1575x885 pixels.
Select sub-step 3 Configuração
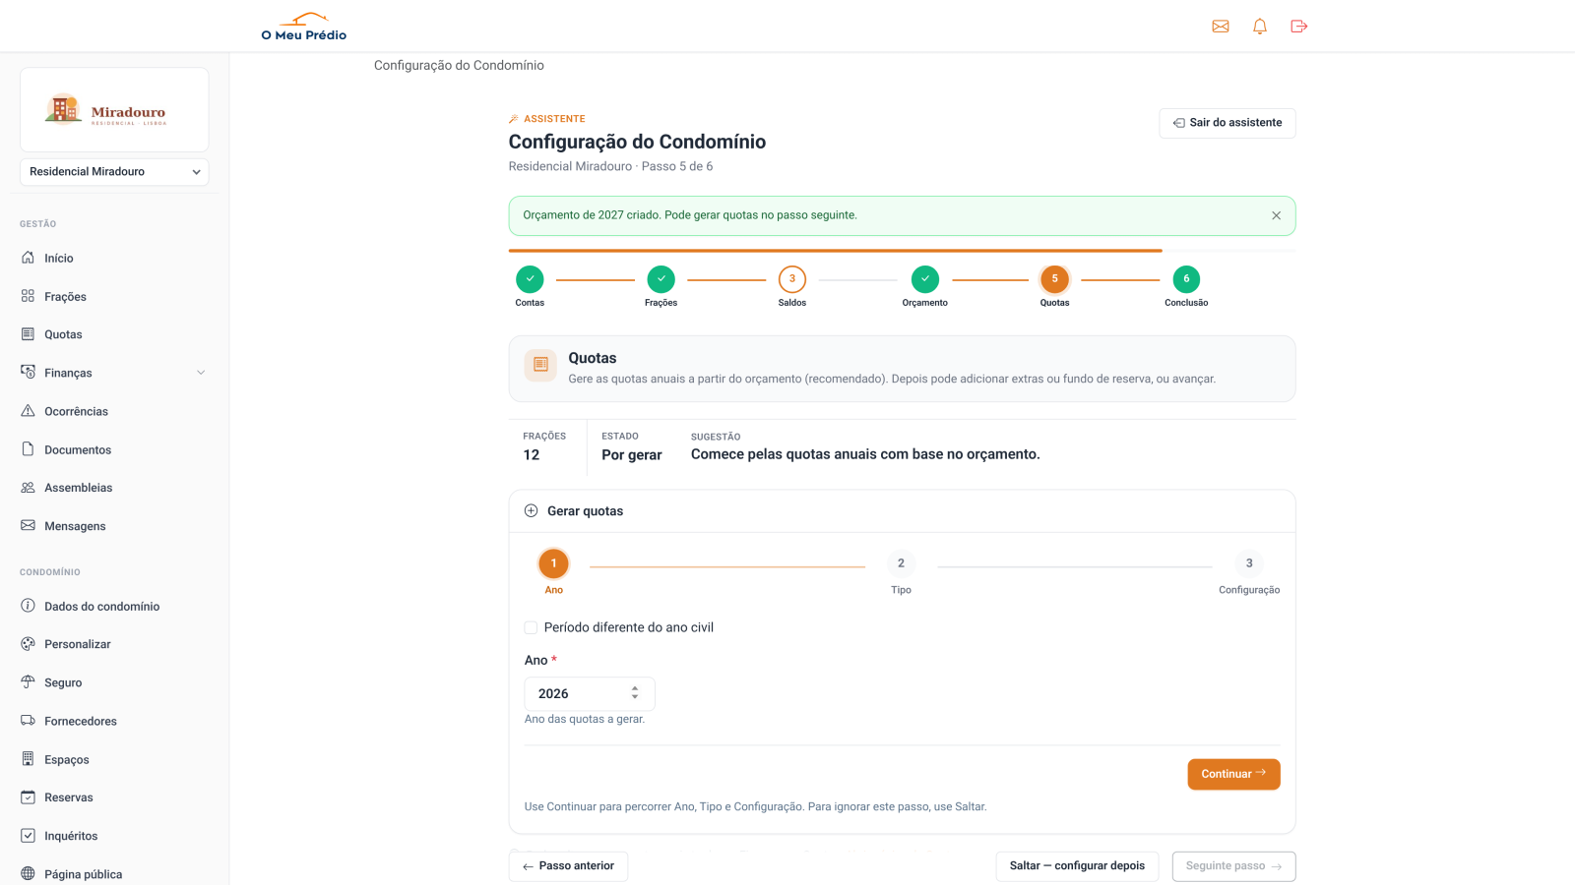pos(1249,571)
